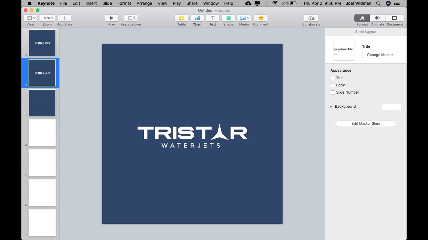Enable the Slide Number checkbox

[x=333, y=93]
